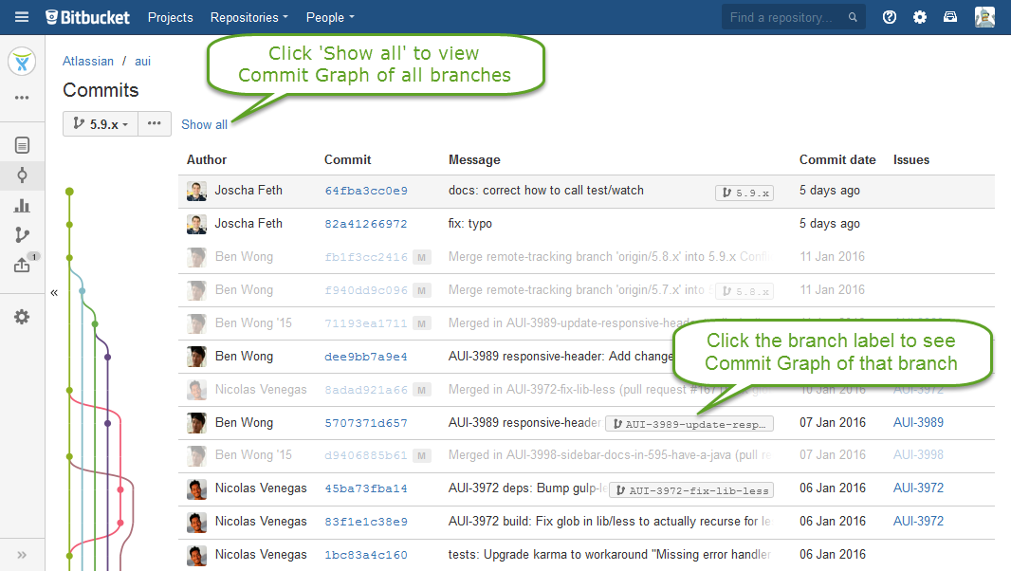
Task: Open the Source view from the sidebar
Action: click(22, 144)
